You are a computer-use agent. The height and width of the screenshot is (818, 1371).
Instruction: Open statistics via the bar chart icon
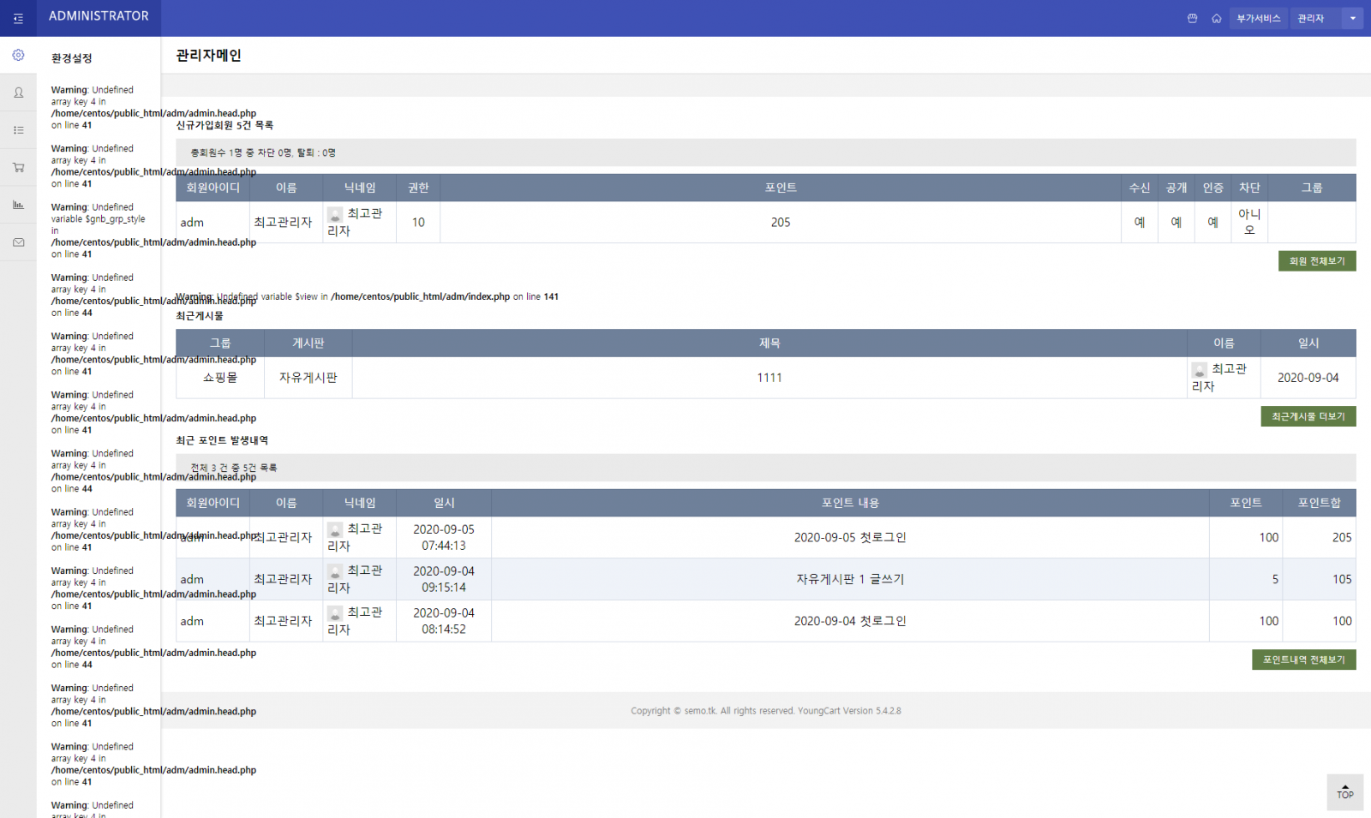click(x=18, y=205)
